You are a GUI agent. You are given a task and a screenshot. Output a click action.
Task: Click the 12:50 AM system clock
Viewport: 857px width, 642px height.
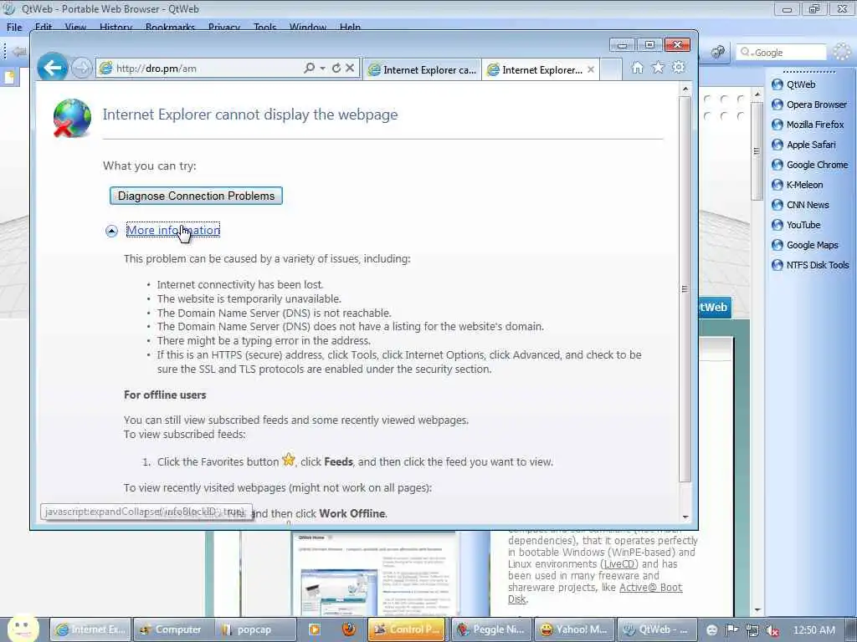[813, 630]
